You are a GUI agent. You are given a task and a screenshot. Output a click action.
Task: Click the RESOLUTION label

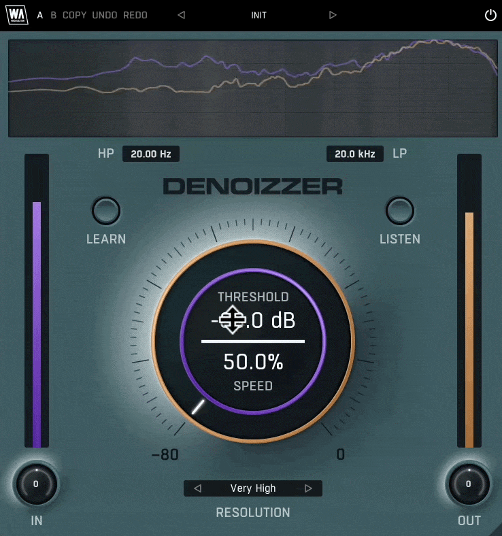(x=253, y=512)
